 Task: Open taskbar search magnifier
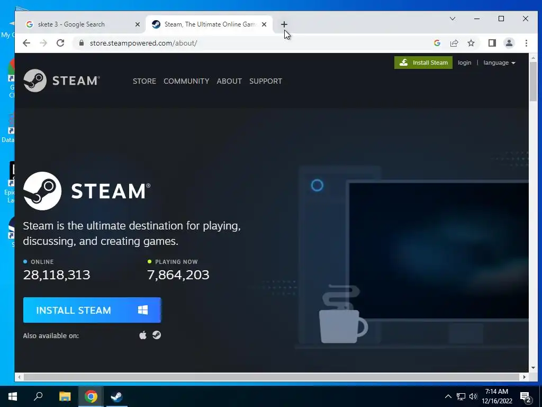[38, 396]
